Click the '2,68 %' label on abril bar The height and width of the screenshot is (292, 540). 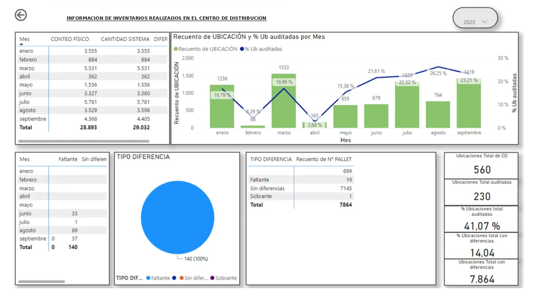click(315, 125)
